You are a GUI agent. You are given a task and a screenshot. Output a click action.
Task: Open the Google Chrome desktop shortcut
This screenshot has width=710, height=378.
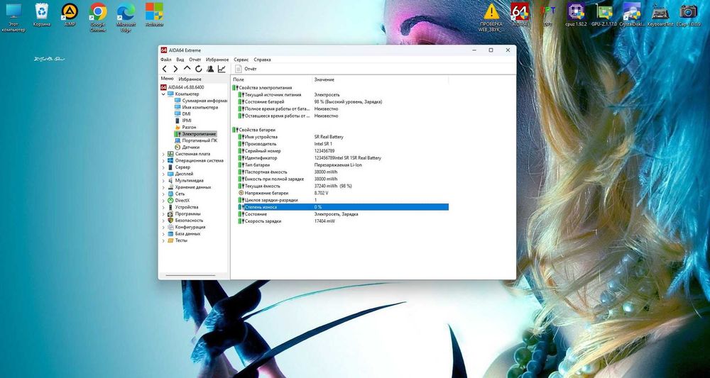point(98,17)
